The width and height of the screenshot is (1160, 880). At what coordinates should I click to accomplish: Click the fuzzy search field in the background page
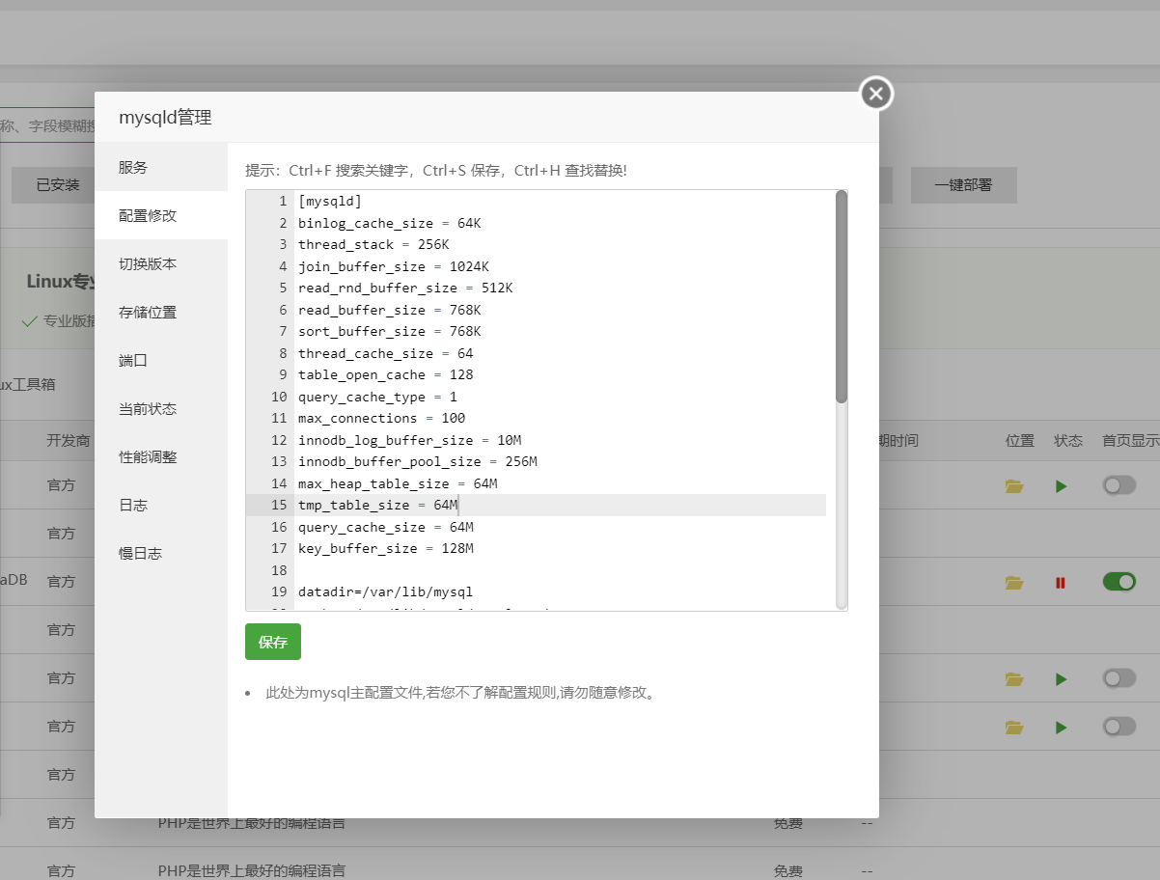[x=47, y=125]
